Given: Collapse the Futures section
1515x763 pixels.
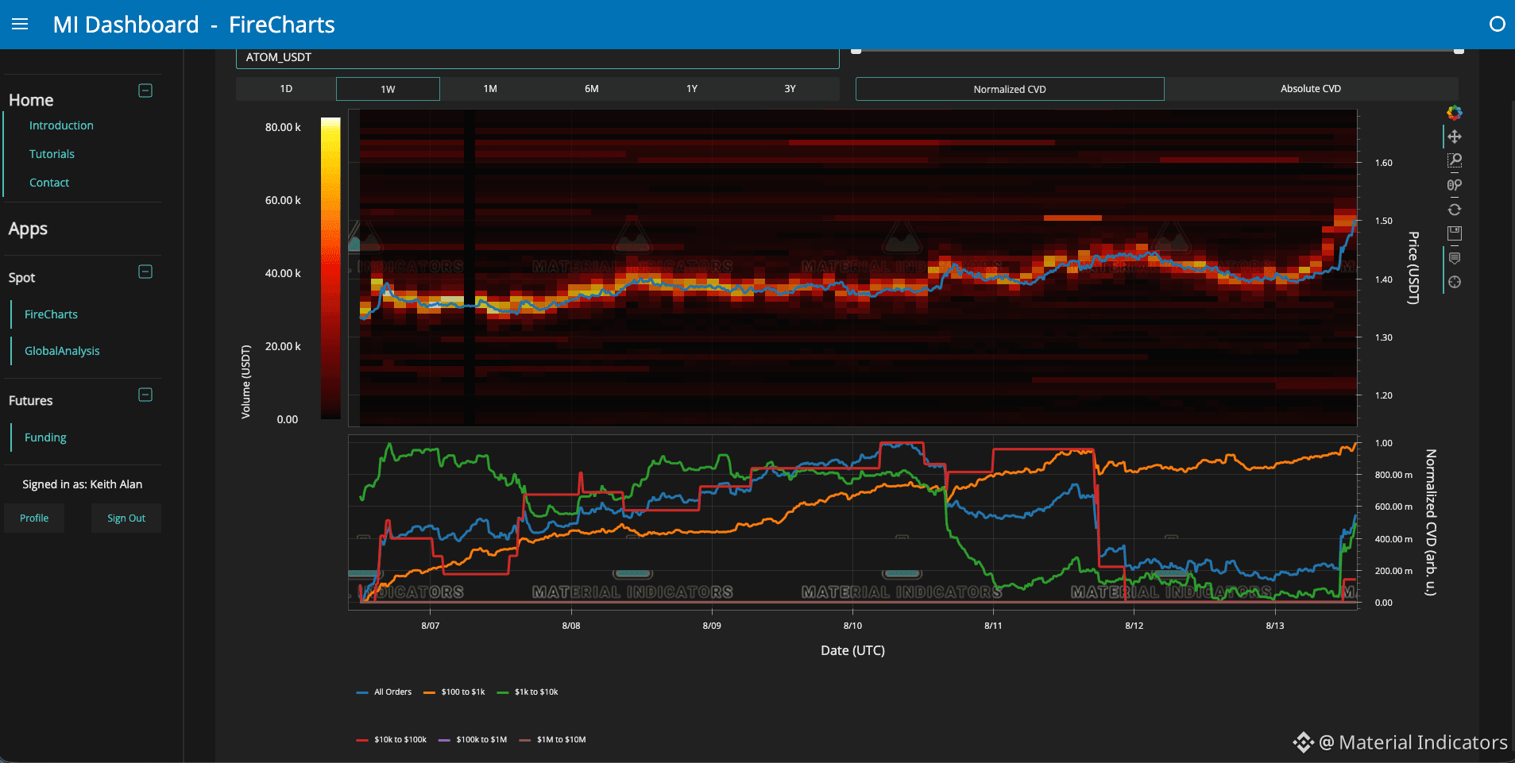Looking at the screenshot, I should point(145,395).
